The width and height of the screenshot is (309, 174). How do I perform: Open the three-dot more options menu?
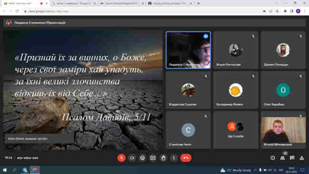click(x=174, y=158)
